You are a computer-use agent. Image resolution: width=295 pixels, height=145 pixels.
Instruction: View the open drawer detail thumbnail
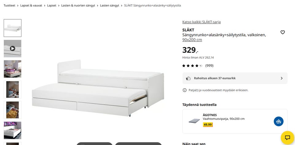point(12,130)
